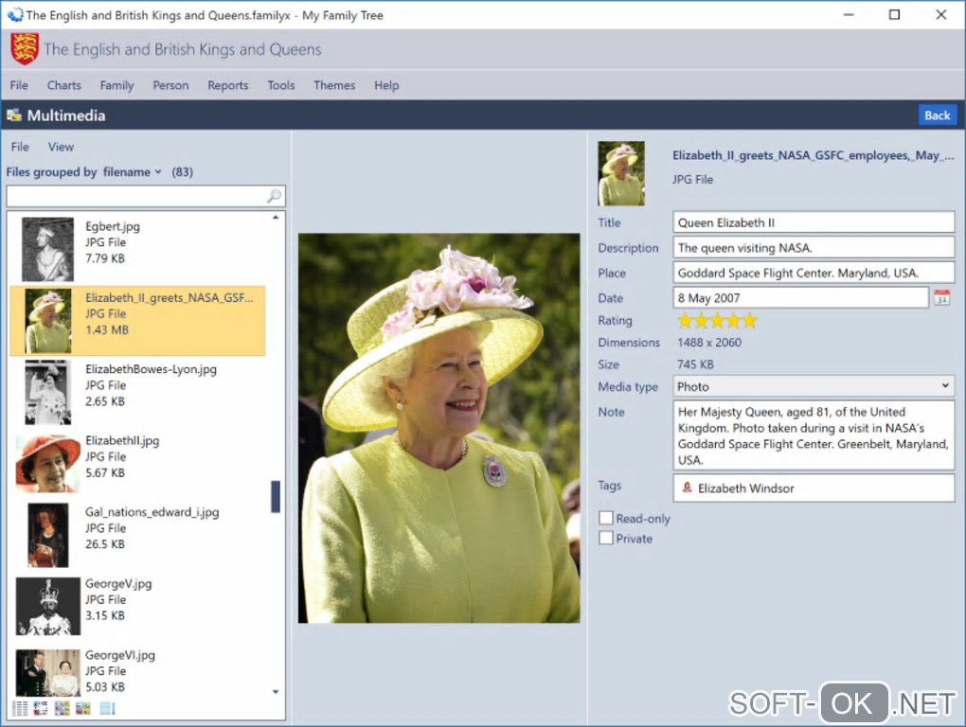Open the Tools menu
This screenshot has width=966, height=727.
coord(281,85)
